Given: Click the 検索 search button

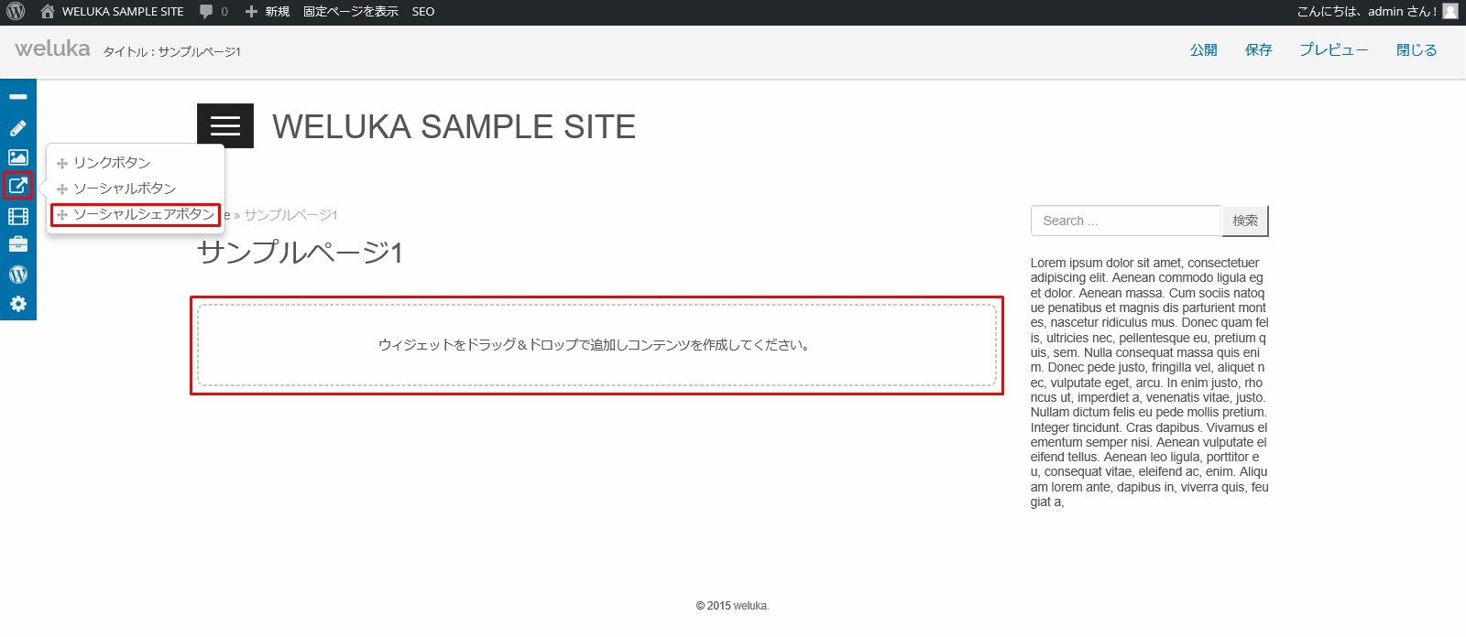Looking at the screenshot, I should coord(1245,221).
